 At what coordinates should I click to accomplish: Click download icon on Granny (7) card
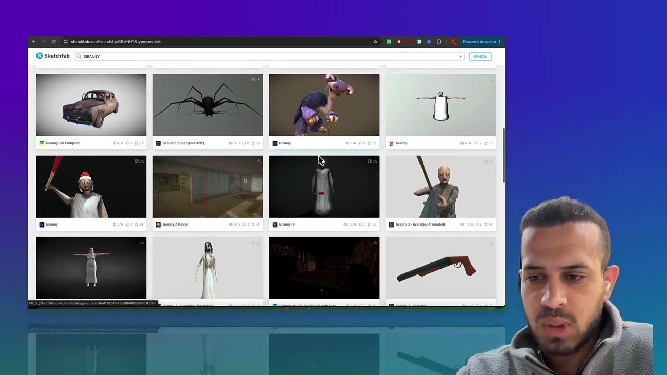375,161
